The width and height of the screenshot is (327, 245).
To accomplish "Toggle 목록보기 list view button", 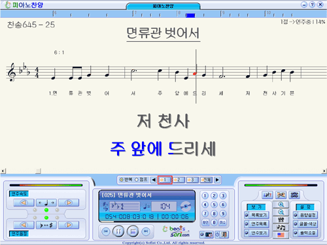I will click(256, 215).
